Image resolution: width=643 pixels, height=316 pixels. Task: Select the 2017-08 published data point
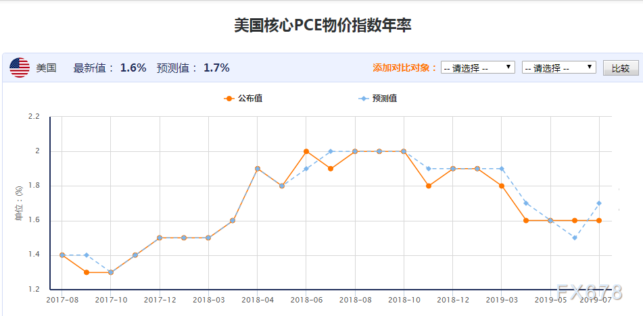[x=62, y=255]
